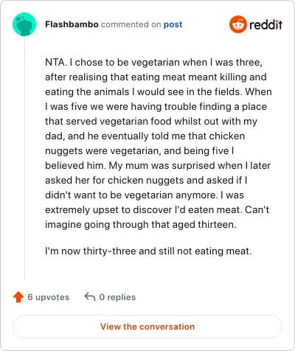
Task: Click the "believed him." text in comment
Action: click(75, 165)
